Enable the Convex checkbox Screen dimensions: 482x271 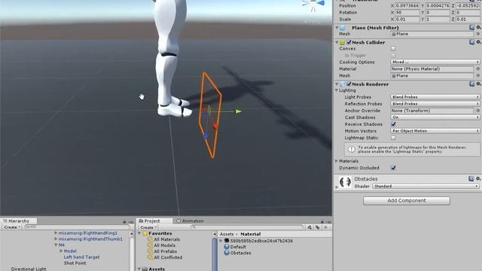393,48
